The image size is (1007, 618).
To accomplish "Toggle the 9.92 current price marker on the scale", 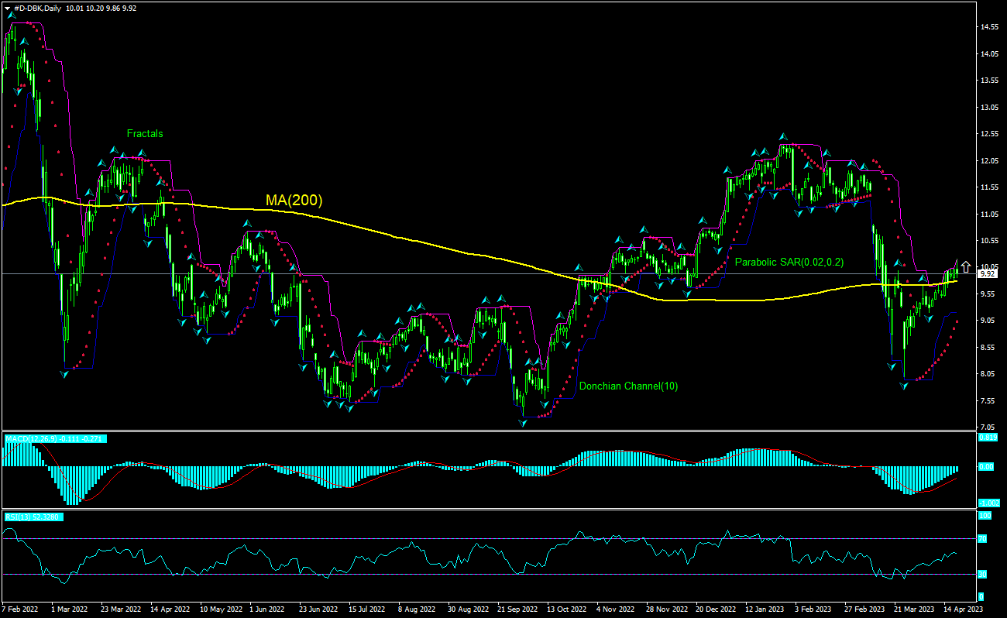I will coord(984,275).
